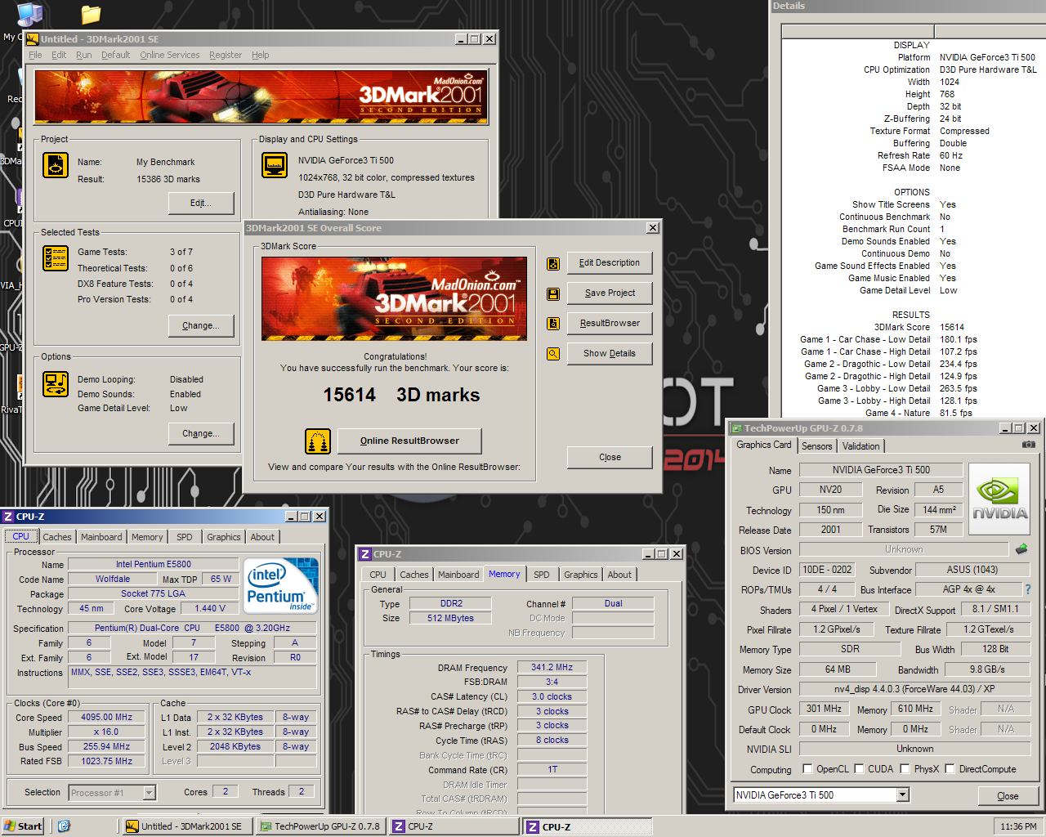Click the DRAM Frequency 341.2 MHz field

click(x=552, y=668)
